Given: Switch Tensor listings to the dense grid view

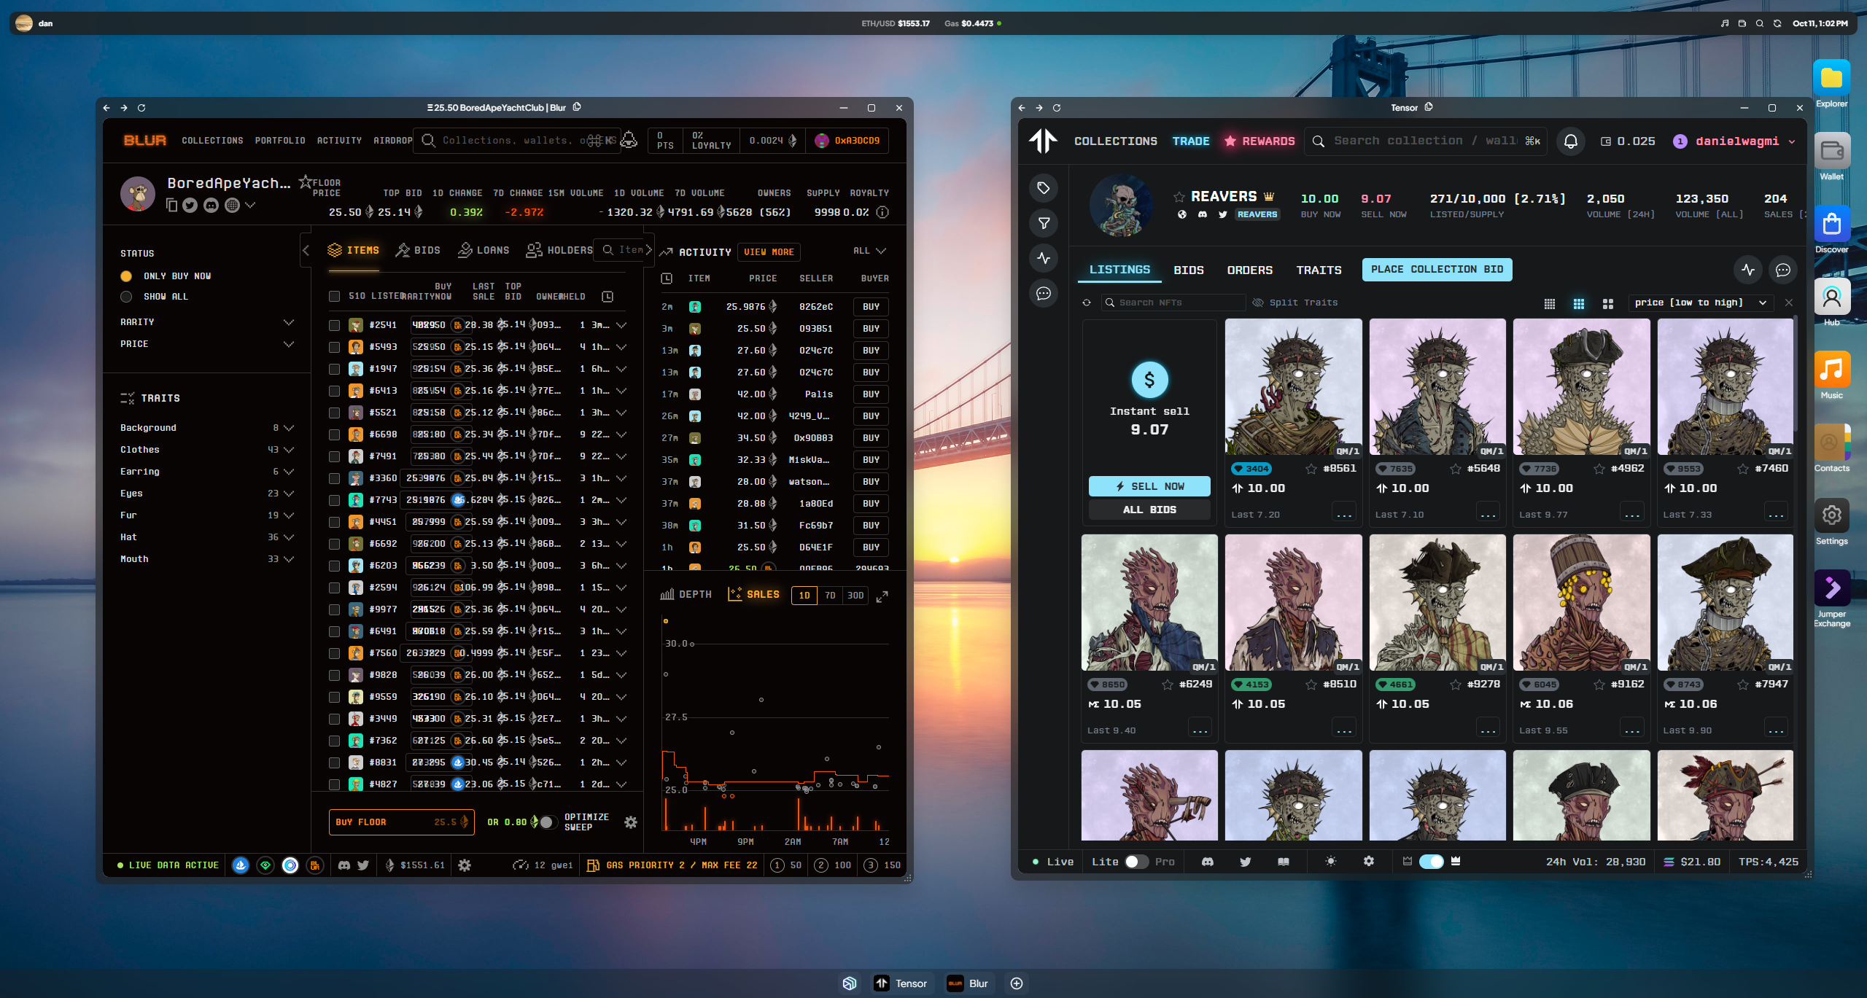Looking at the screenshot, I should pyautogui.click(x=1550, y=303).
